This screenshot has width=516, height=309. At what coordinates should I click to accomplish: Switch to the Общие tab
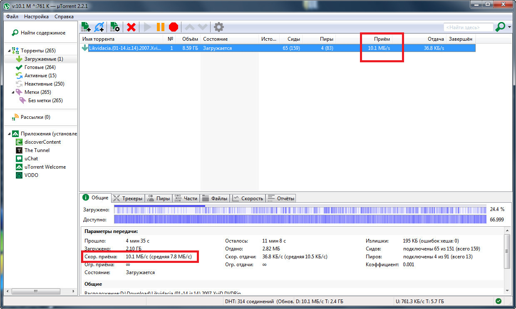click(x=96, y=198)
